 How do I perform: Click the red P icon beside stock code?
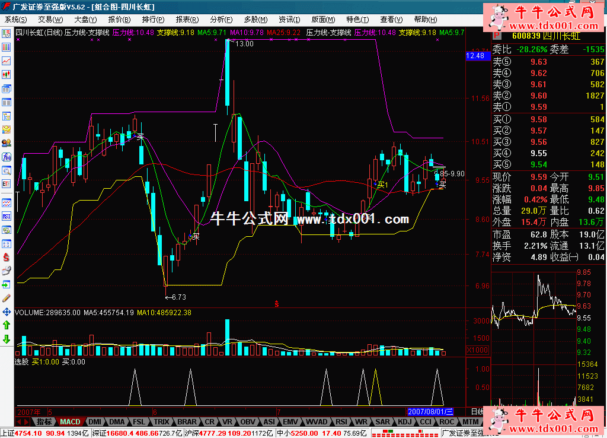point(497,36)
